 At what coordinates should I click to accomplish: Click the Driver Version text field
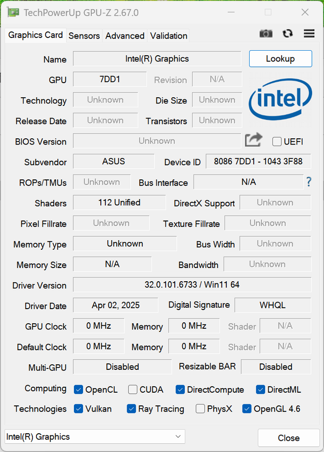coord(192,285)
